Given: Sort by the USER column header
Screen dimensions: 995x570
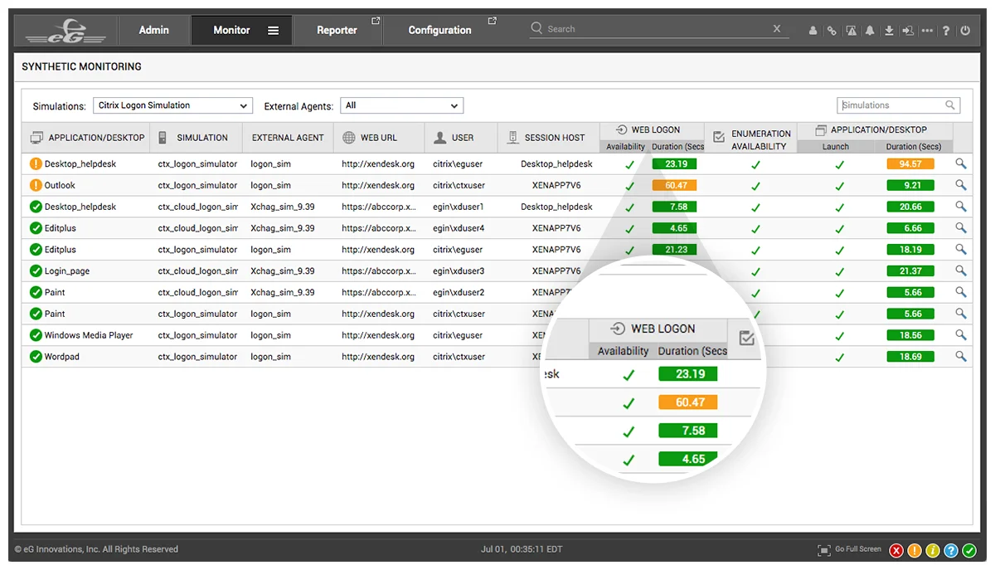Looking at the screenshot, I should click(x=461, y=138).
